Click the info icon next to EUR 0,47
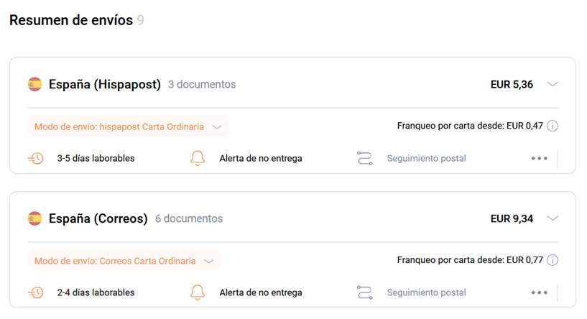587x319 pixels. [553, 126]
